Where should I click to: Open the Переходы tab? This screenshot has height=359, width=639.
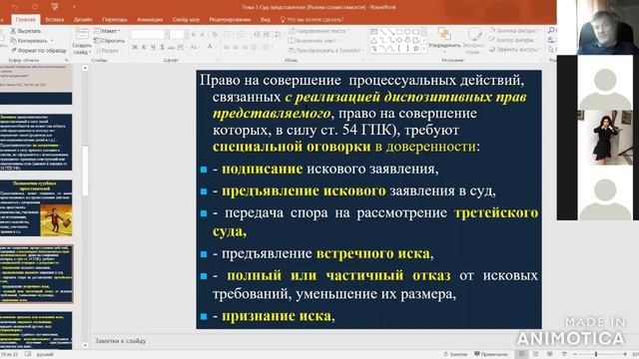115,19
